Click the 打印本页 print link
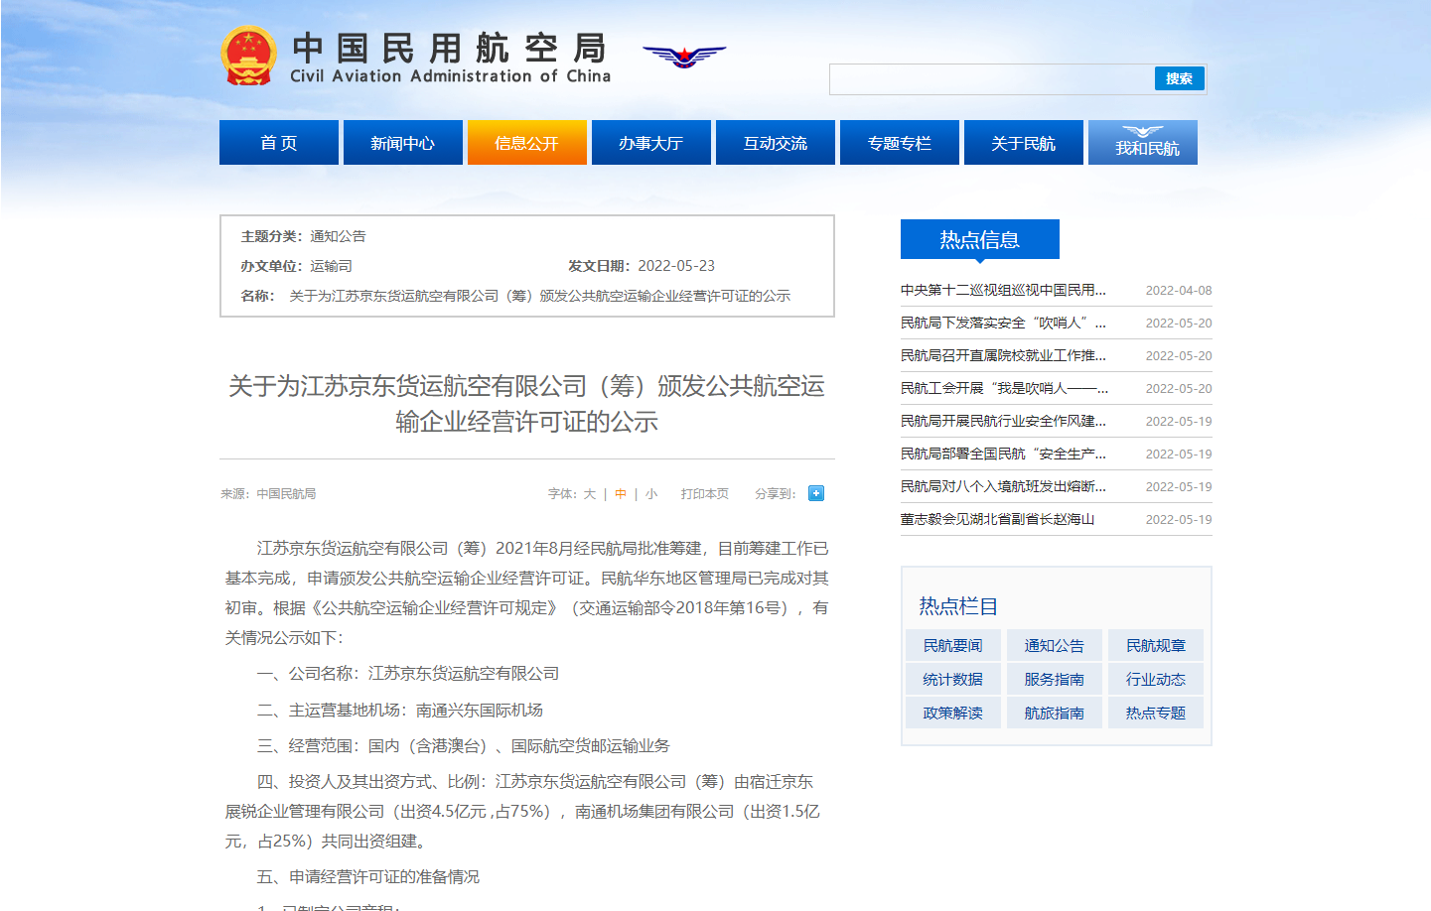1431x911 pixels. tap(705, 494)
